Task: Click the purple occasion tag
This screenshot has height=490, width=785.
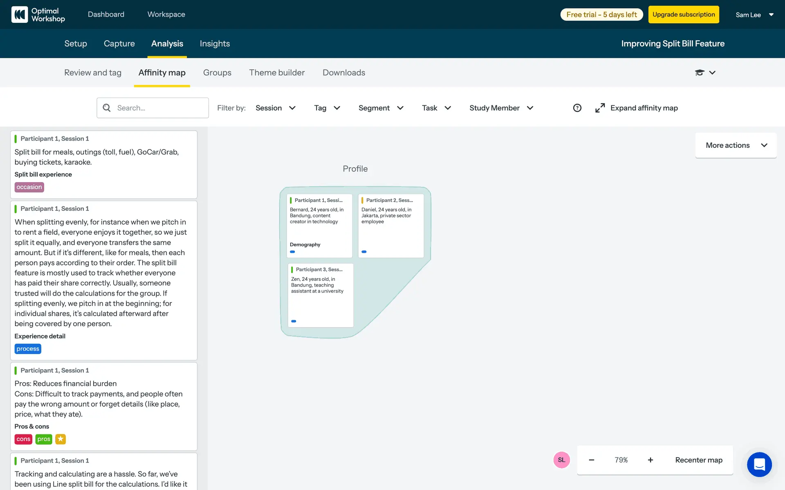Action: point(29,187)
